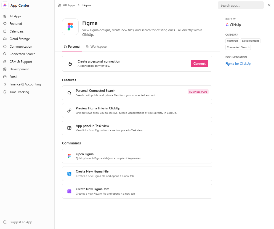Click the All Apps breadcrumb link

[69, 5]
